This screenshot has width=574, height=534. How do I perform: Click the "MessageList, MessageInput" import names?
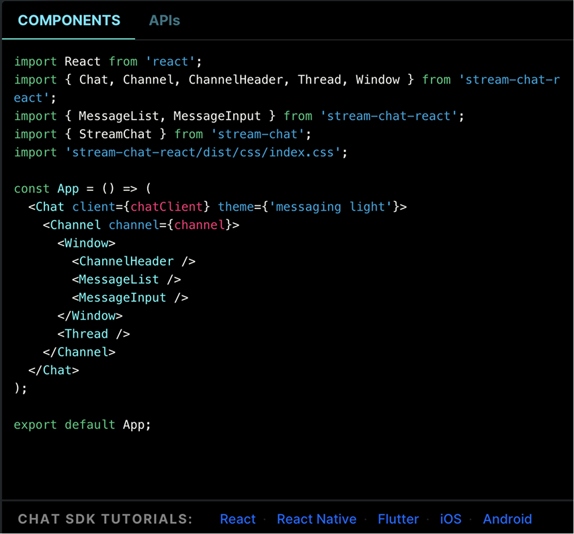170,116
